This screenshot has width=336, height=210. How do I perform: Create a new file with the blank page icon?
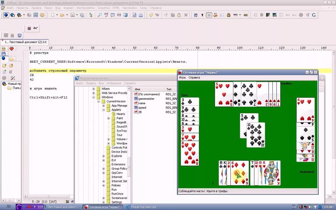click(52, 15)
